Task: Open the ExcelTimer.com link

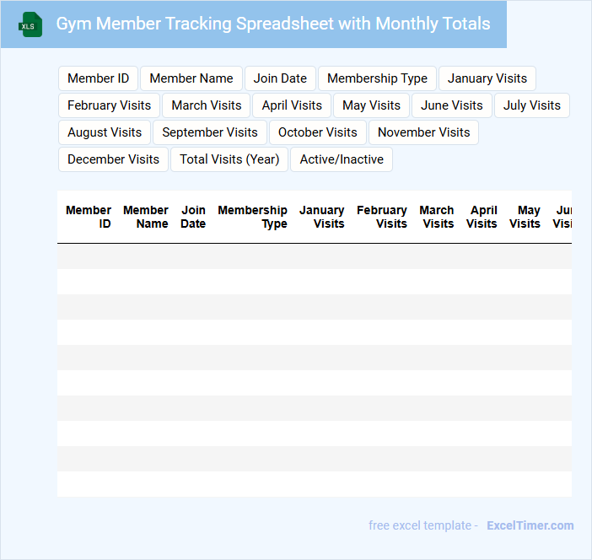Action: tap(530, 525)
